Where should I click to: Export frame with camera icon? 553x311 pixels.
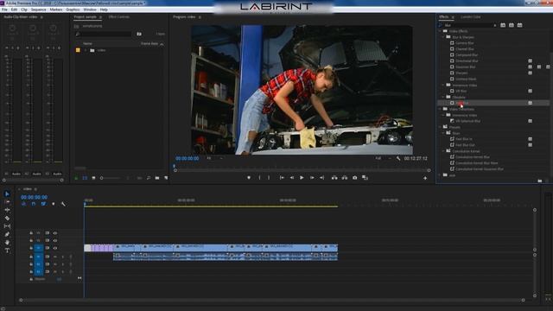[x=355, y=178]
